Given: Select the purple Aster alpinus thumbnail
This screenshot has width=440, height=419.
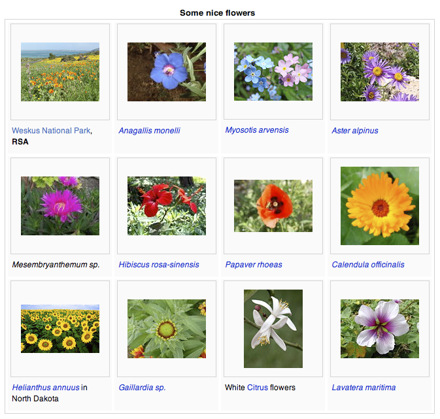Looking at the screenshot, I should [x=380, y=72].
